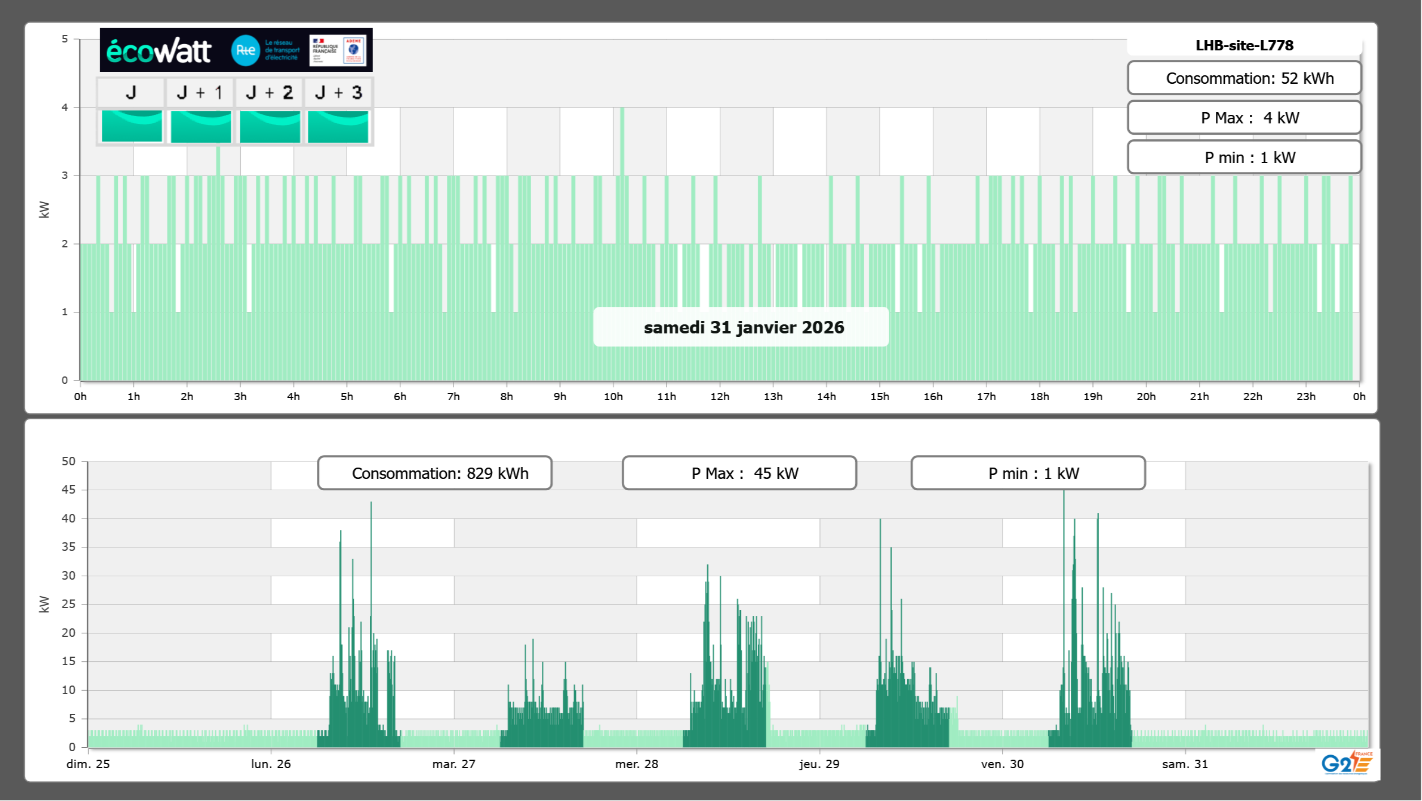Screen dimensions: 1422x801
Task: Click the green signal icon under J
Action: (131, 126)
